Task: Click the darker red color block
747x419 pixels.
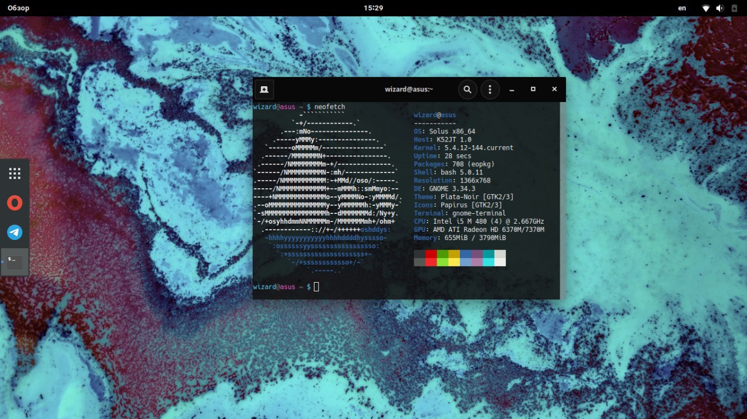Action: pos(431,254)
